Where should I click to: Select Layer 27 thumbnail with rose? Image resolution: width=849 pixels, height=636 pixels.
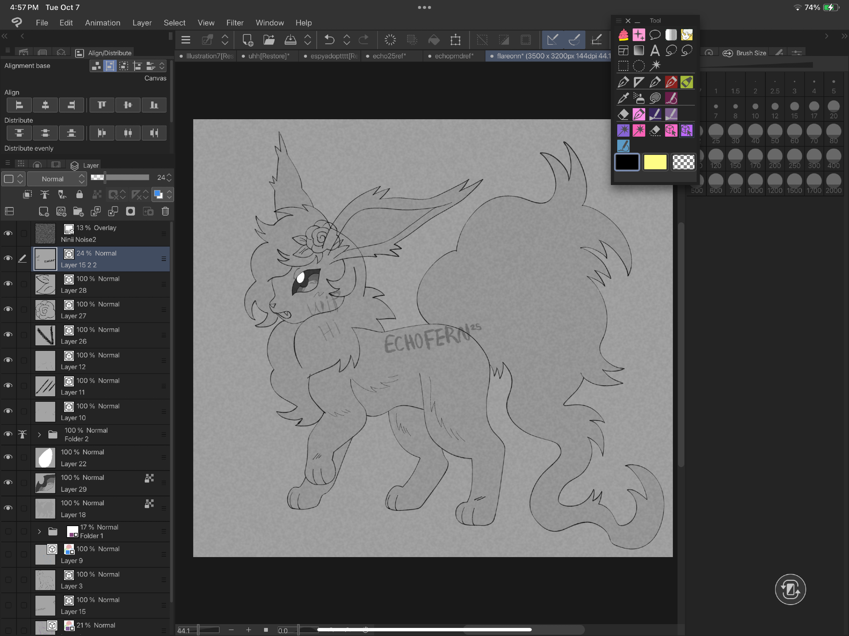(45, 310)
